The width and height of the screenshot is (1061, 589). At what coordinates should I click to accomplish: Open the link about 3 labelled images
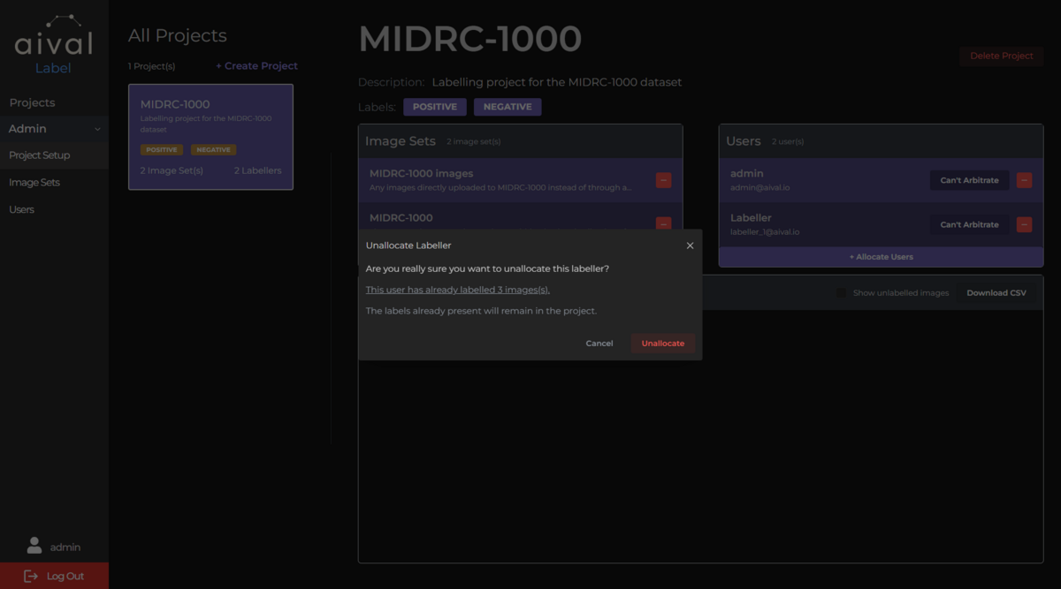pos(457,289)
